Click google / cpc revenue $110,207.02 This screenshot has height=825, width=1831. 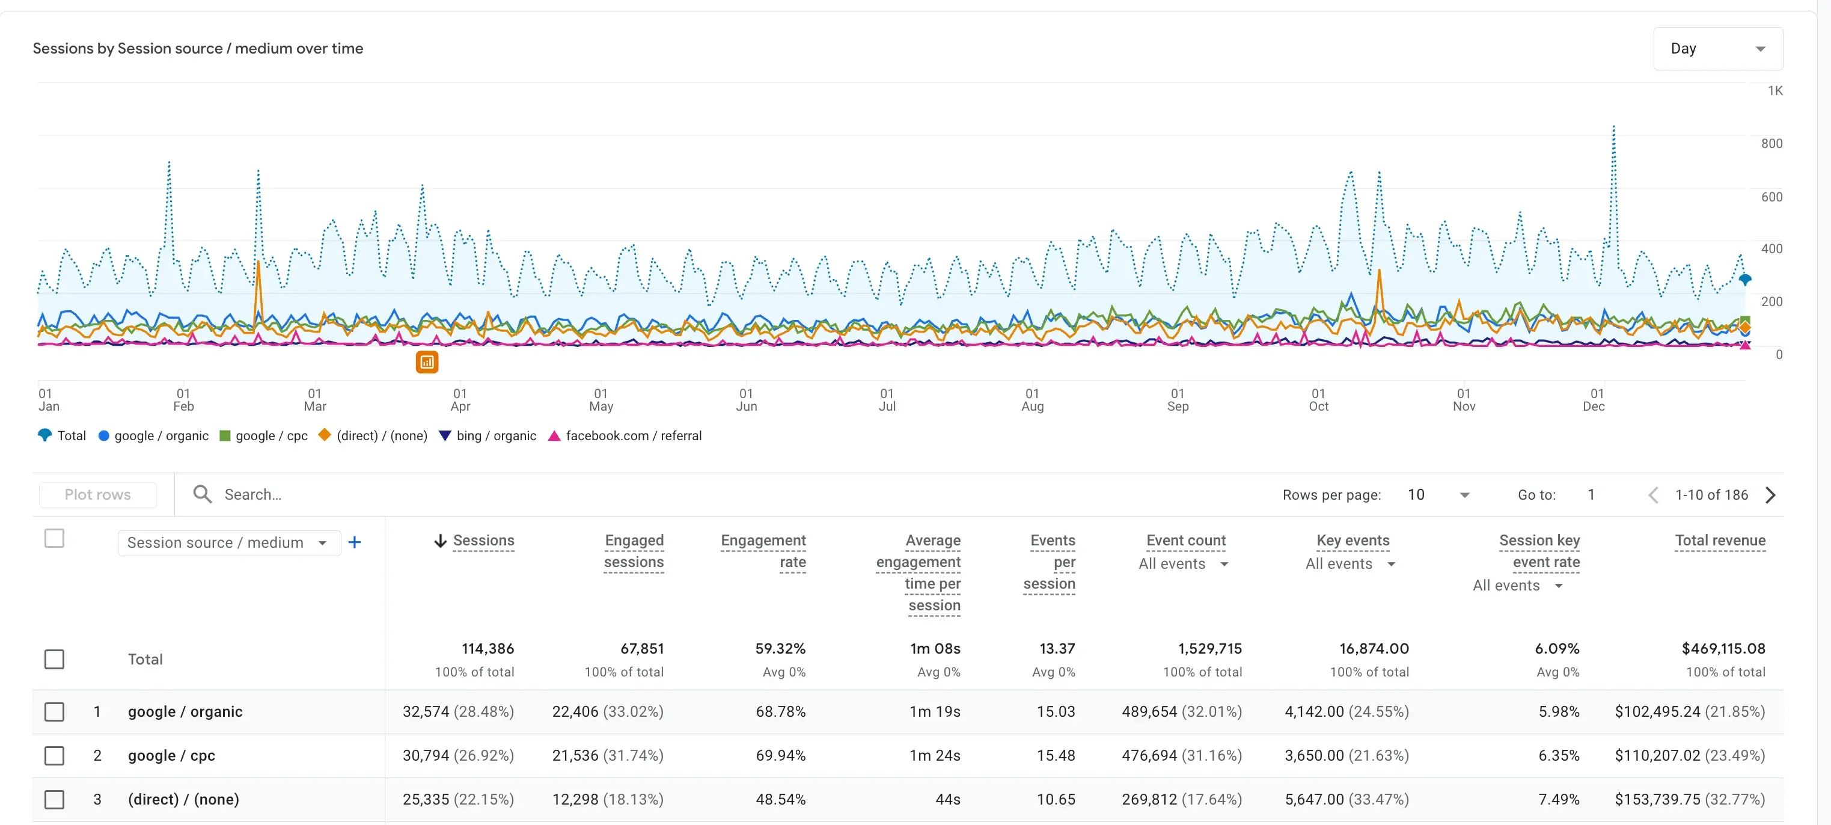pos(1657,755)
